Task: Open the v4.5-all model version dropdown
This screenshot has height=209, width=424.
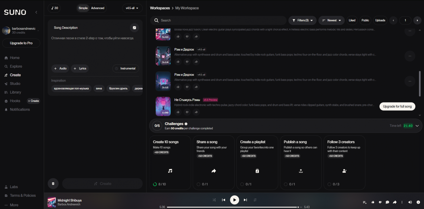Action: tap(132, 8)
